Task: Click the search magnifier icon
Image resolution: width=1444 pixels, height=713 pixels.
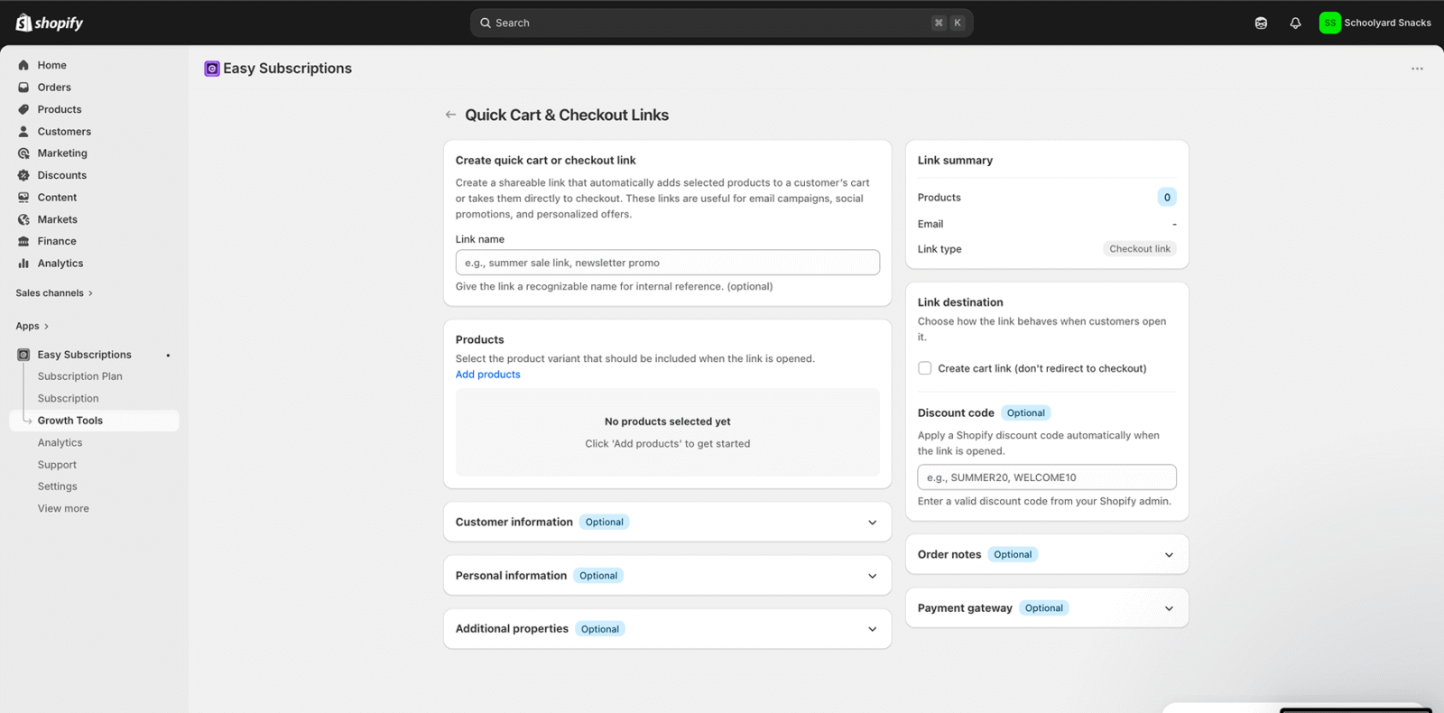Action: click(x=486, y=23)
